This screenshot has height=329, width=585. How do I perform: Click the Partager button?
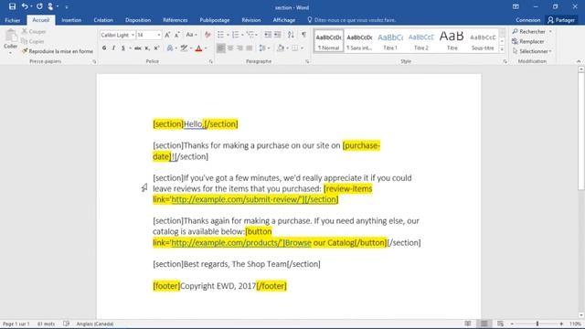pyautogui.click(x=561, y=20)
